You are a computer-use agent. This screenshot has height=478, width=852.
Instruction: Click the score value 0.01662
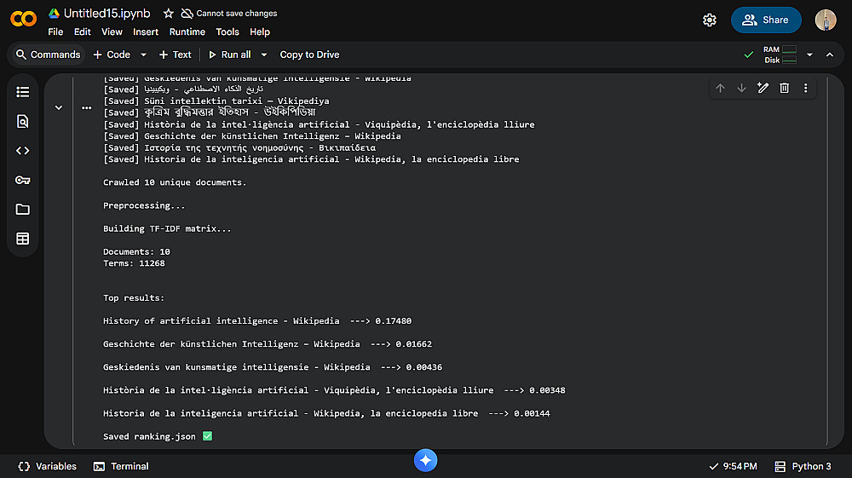414,344
